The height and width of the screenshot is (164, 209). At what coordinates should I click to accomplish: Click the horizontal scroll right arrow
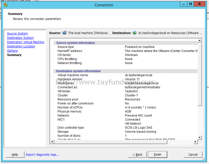(x=195, y=142)
